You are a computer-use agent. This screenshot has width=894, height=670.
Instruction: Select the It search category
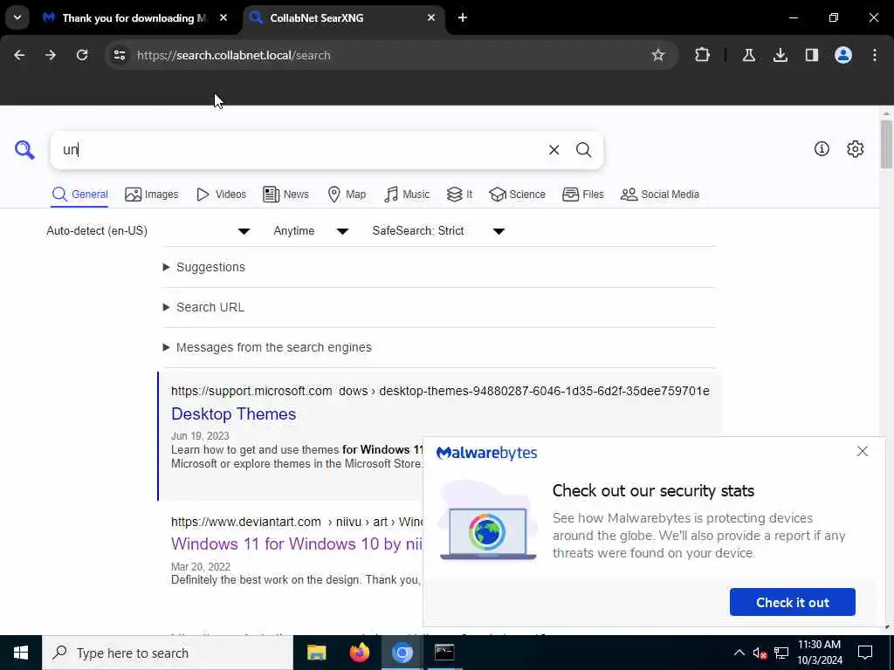pos(459,195)
